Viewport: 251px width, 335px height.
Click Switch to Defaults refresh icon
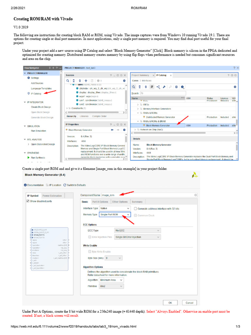[x=65, y=185]
